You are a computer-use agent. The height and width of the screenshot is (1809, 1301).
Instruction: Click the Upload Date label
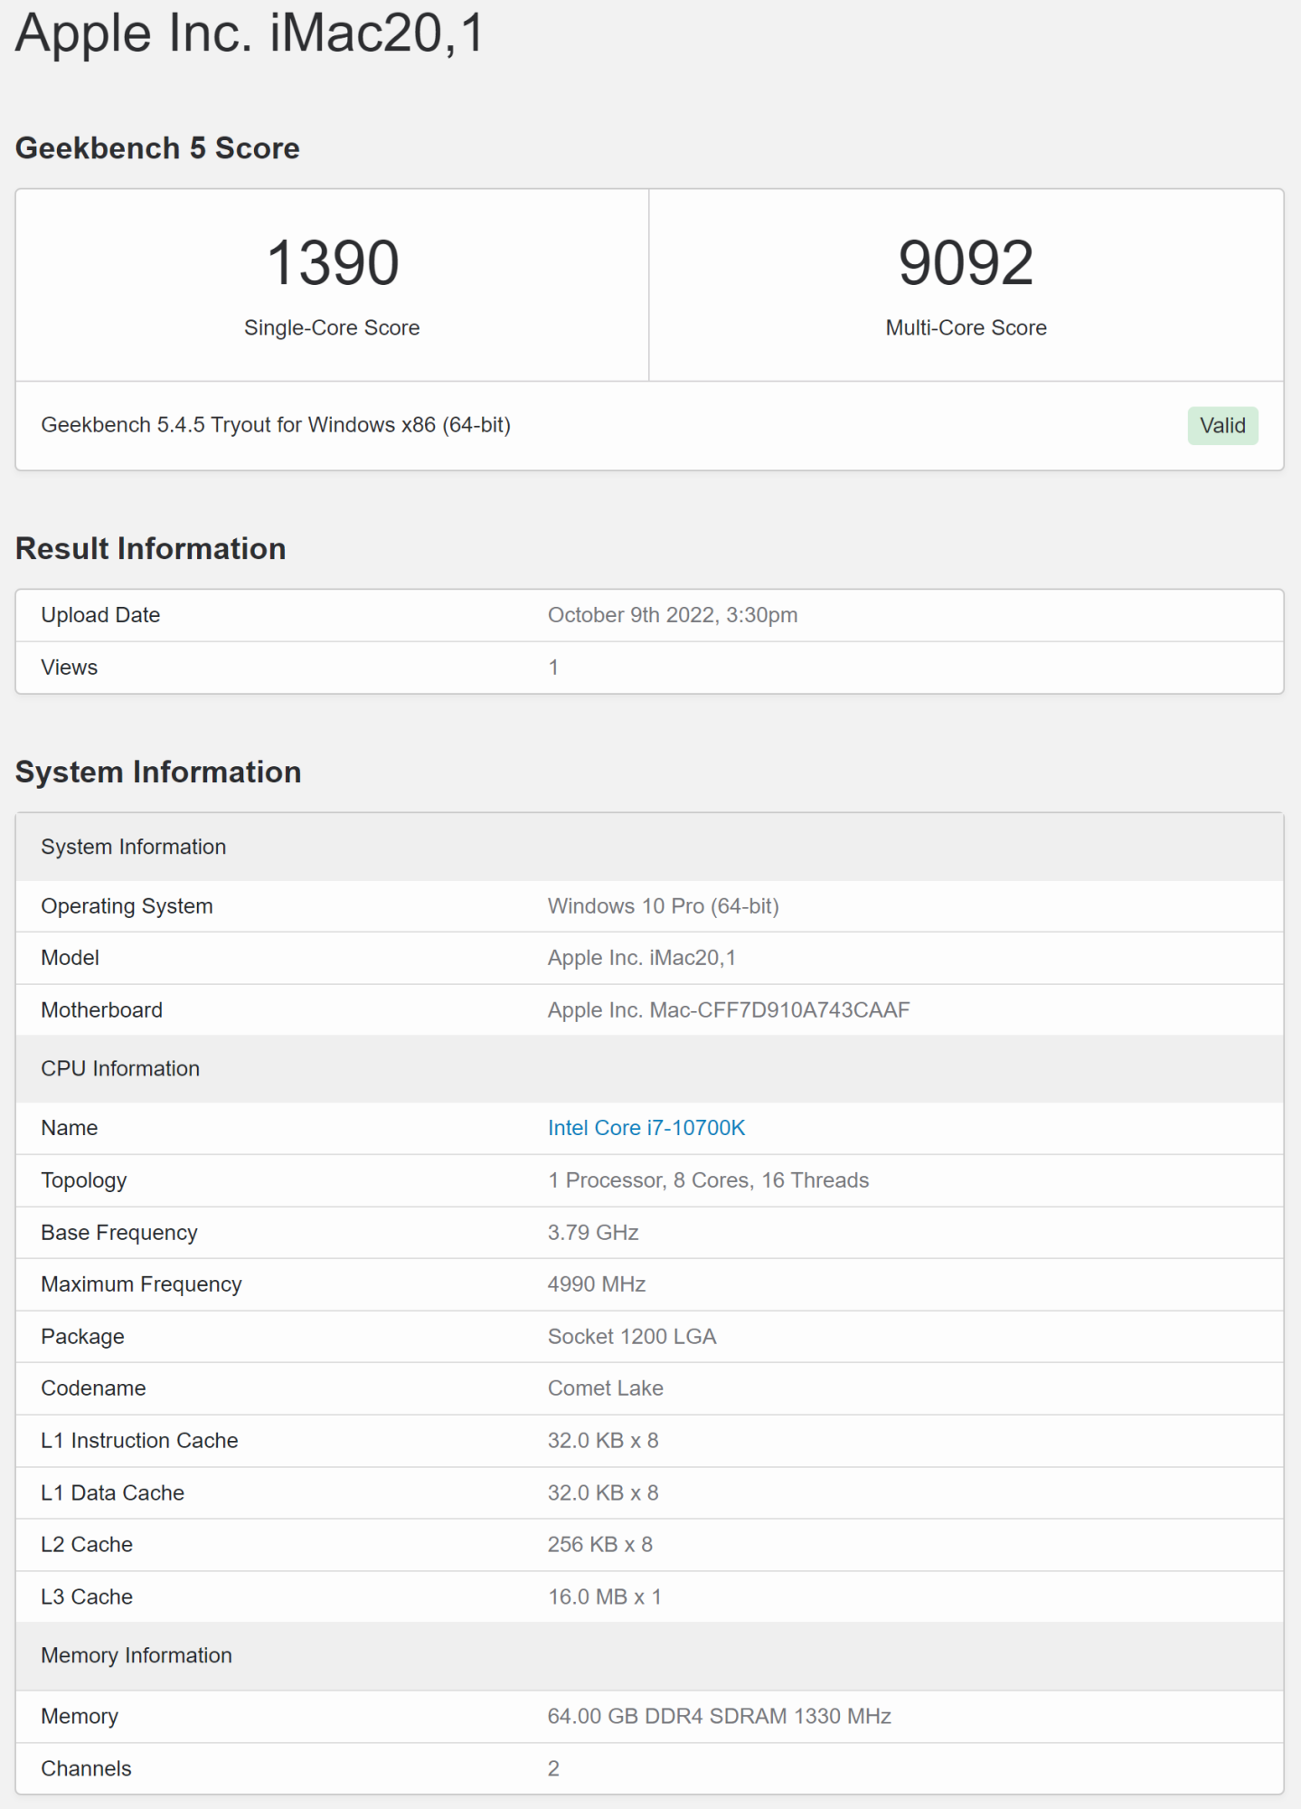100,615
